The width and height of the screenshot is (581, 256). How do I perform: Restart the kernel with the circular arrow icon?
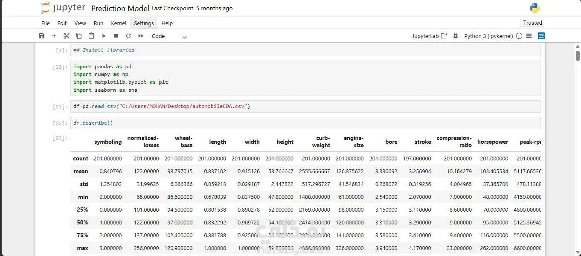tap(128, 36)
